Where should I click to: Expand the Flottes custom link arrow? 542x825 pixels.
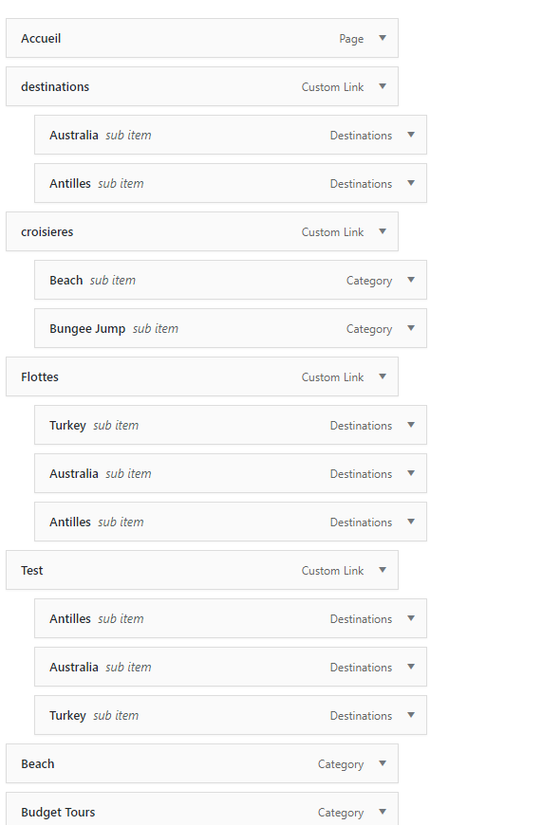point(383,376)
